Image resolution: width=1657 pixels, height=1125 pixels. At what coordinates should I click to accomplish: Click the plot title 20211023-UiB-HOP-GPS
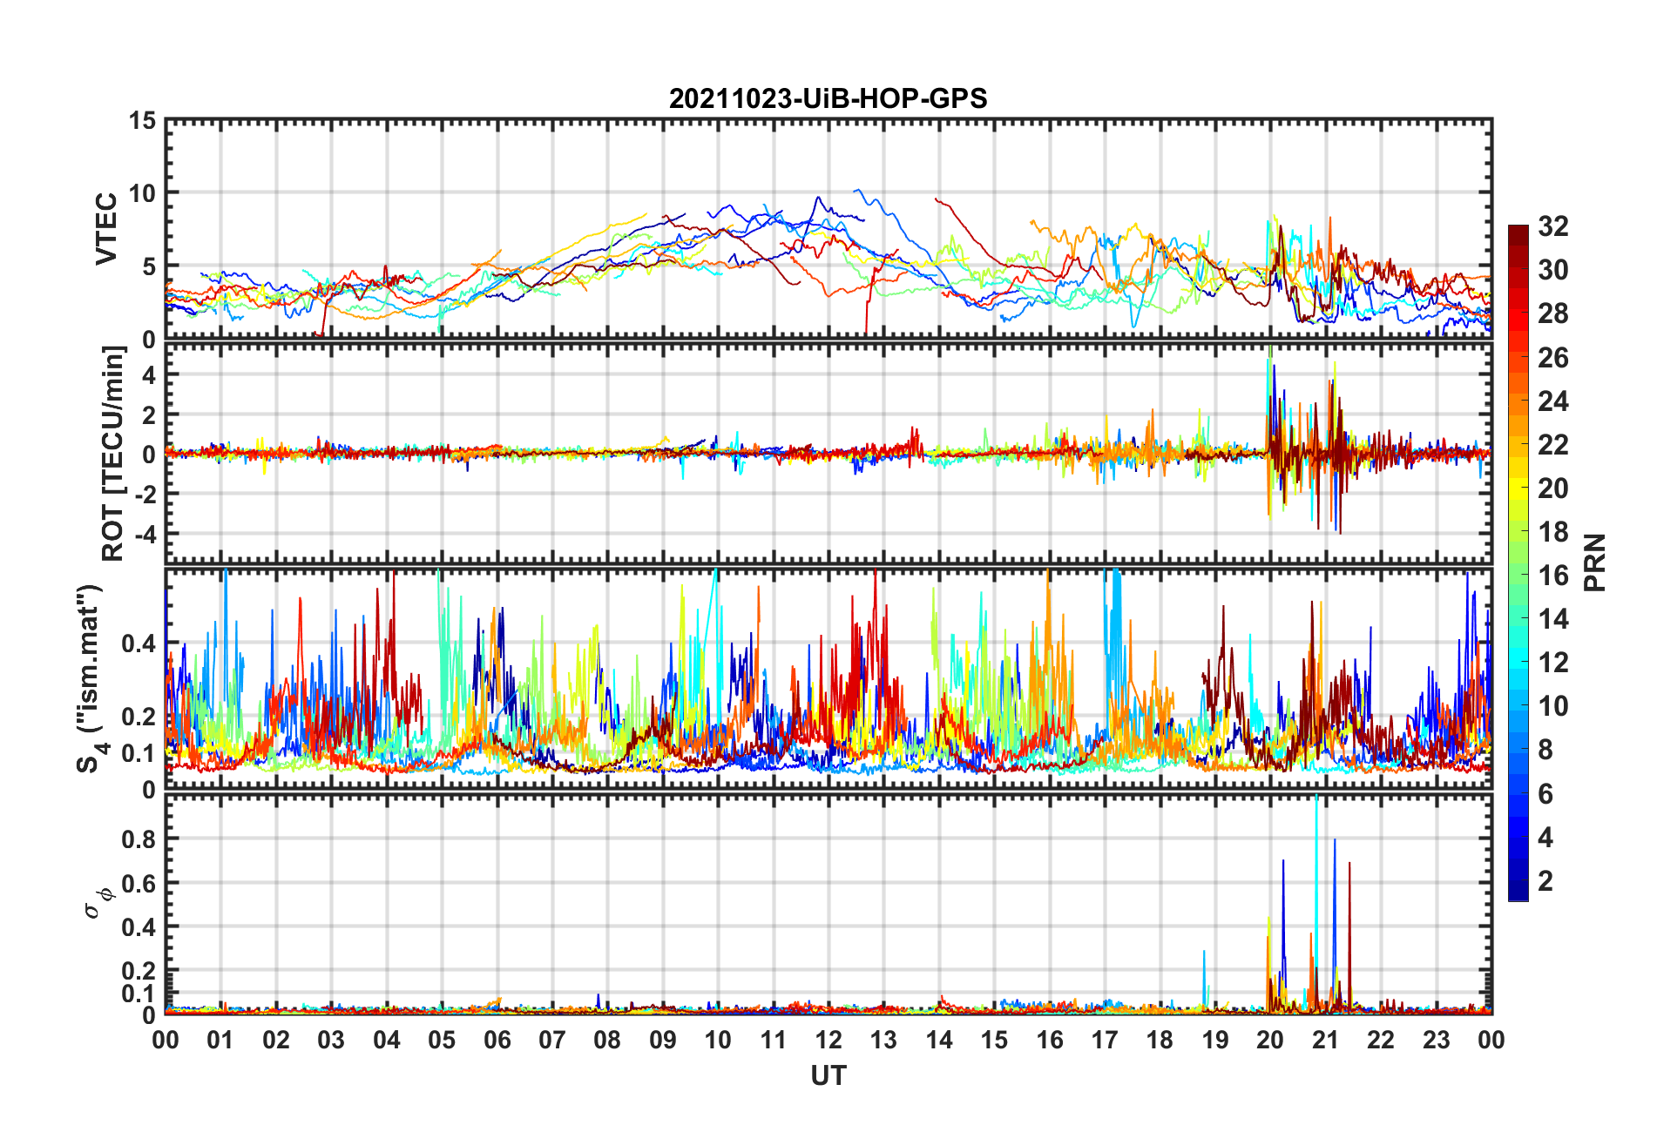(x=828, y=98)
